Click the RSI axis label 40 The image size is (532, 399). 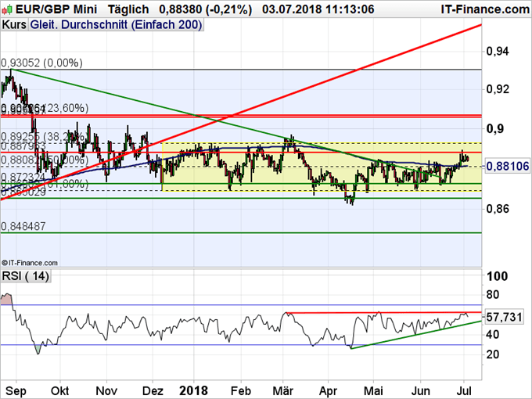pyautogui.click(x=492, y=334)
